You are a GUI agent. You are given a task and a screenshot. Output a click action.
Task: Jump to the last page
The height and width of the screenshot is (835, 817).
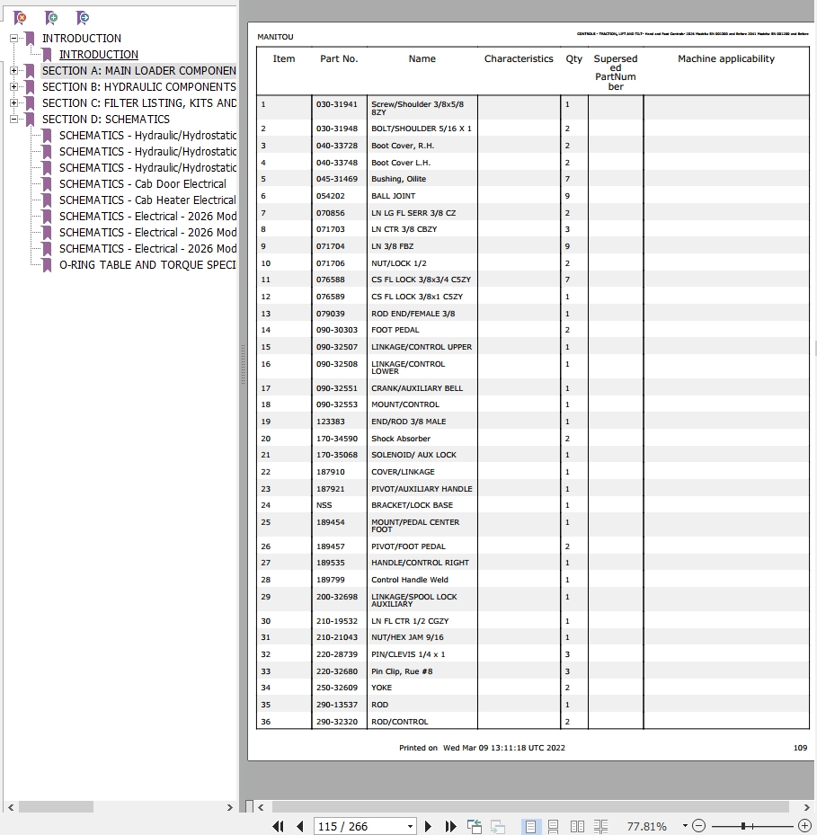tap(450, 826)
